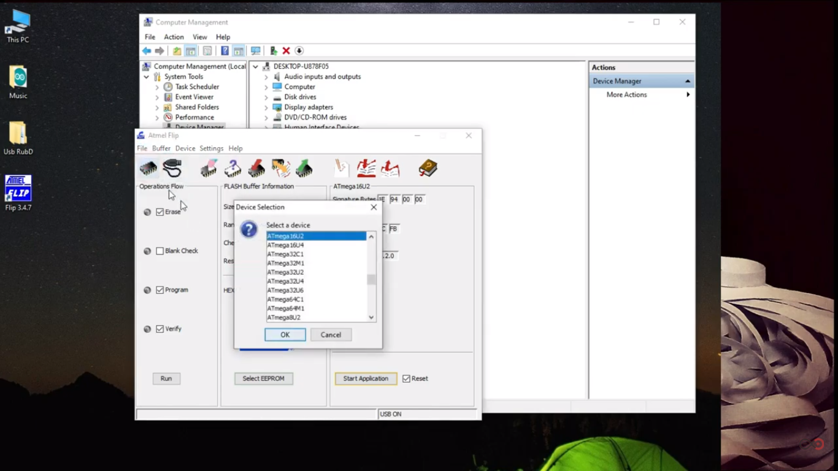The width and height of the screenshot is (838, 471).
Task: Close the Device Selection dialog with X
Action: tap(374, 207)
